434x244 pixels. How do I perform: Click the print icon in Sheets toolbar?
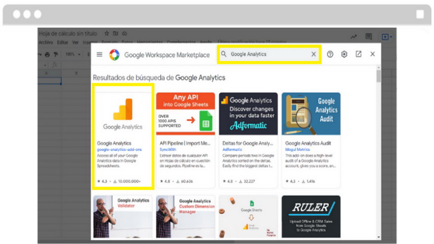click(47, 55)
